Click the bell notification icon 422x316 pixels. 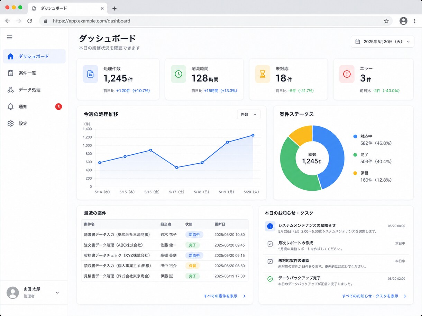(10, 107)
